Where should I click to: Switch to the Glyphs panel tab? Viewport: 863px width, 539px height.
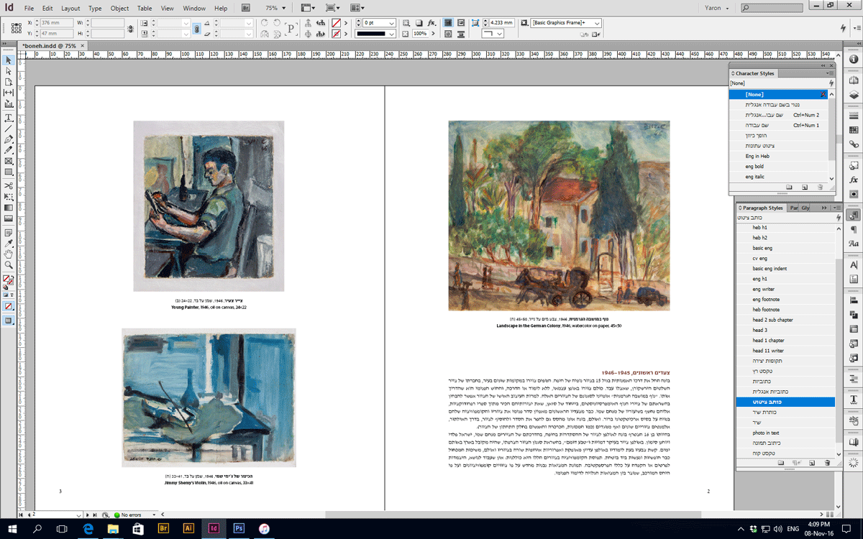(x=805, y=208)
